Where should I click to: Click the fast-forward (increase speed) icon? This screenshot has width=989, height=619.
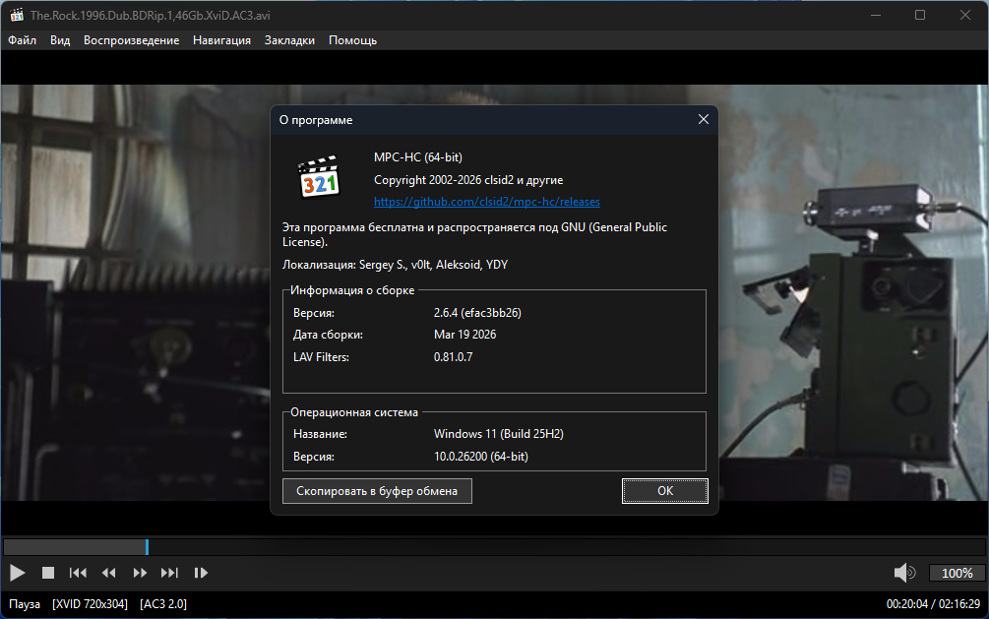click(140, 573)
